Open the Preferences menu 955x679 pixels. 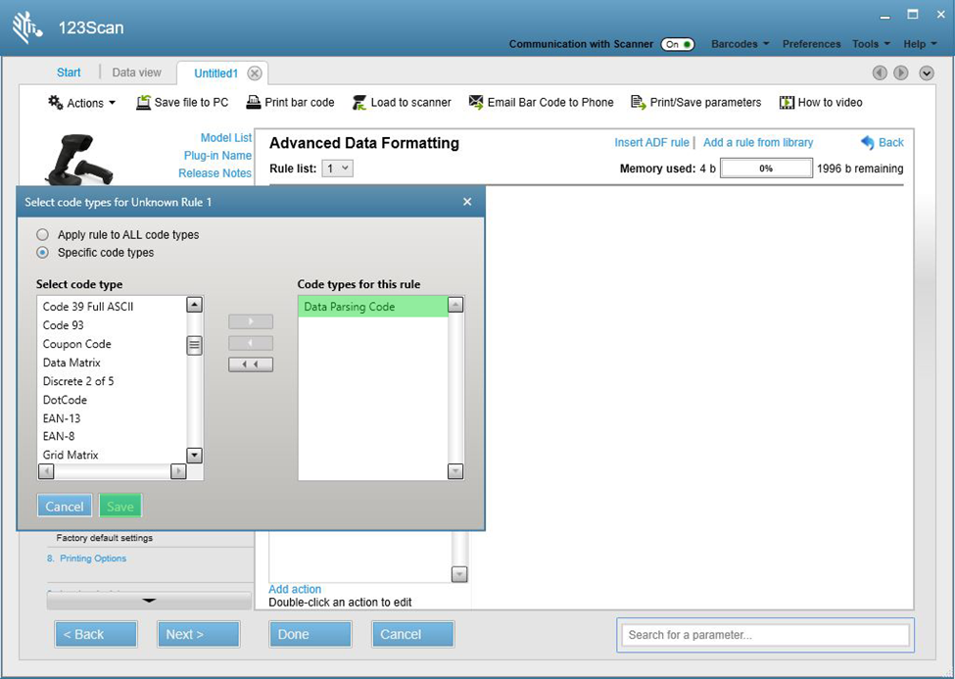(x=811, y=43)
